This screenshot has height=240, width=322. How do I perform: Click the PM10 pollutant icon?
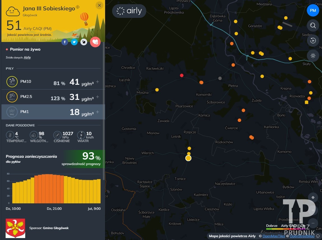coord(12,82)
